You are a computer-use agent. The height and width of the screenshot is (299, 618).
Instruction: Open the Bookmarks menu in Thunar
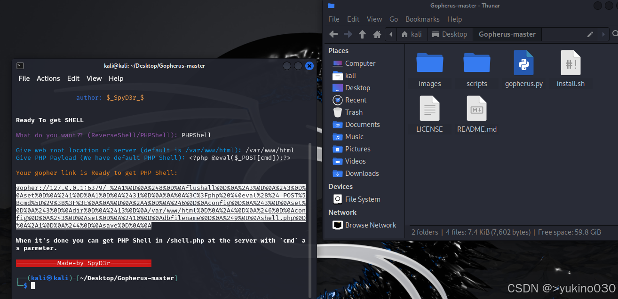(x=422, y=19)
